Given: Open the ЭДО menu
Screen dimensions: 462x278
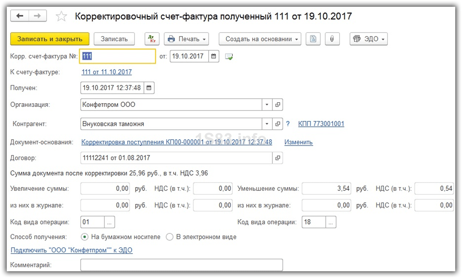Looking at the screenshot, I should pyautogui.click(x=368, y=39).
